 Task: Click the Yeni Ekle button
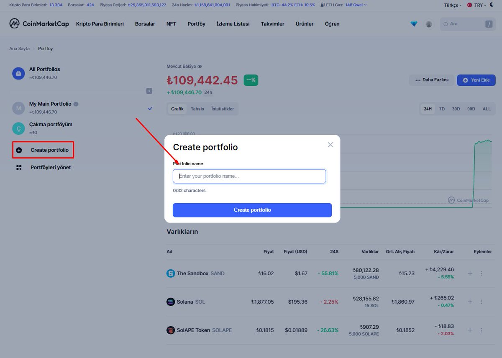pos(476,80)
